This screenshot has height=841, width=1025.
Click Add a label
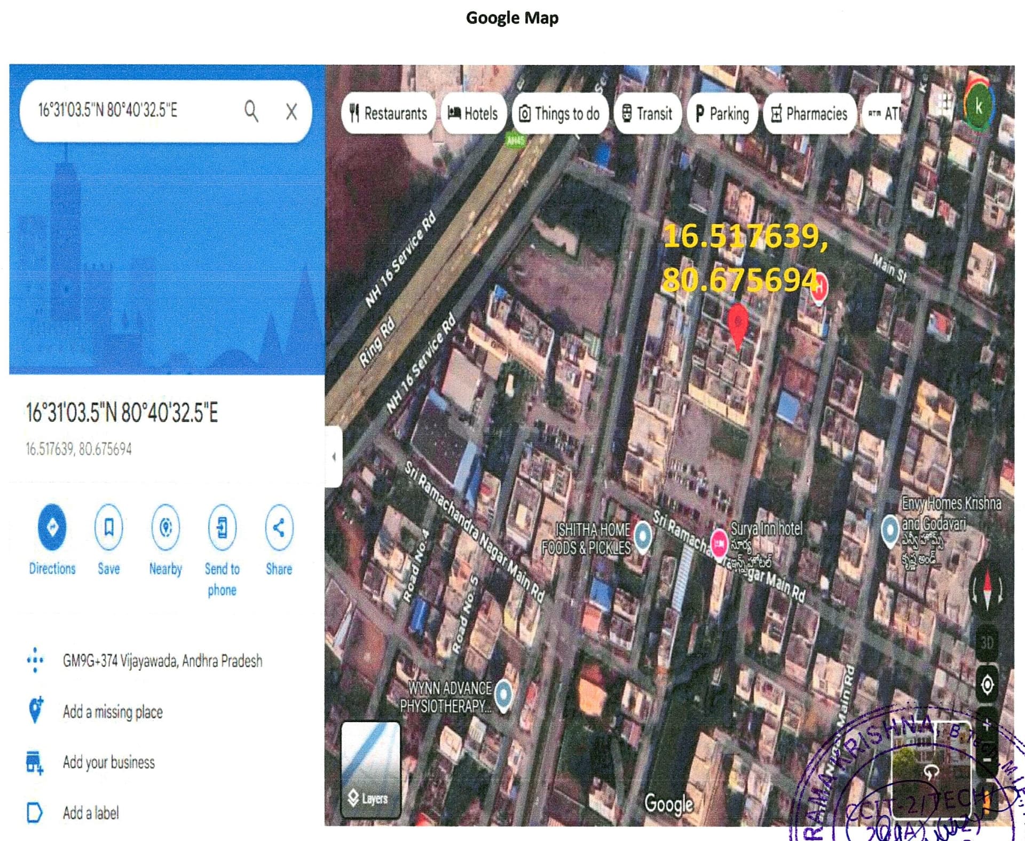click(x=91, y=813)
